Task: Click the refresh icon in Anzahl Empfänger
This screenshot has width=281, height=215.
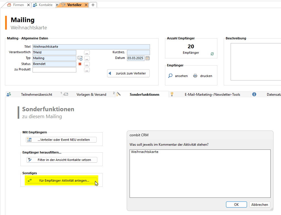Action: tap(212, 54)
